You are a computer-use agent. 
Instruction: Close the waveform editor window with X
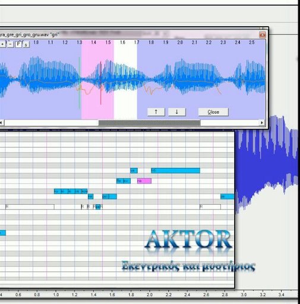tap(263, 35)
